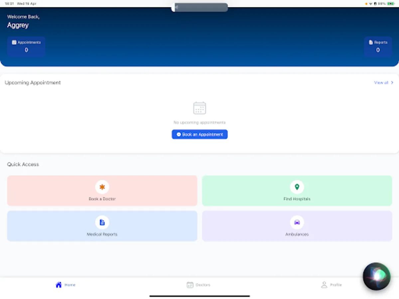Screen dimensions: 399x299
Task: Tap the Profile person icon
Action: tap(324, 284)
